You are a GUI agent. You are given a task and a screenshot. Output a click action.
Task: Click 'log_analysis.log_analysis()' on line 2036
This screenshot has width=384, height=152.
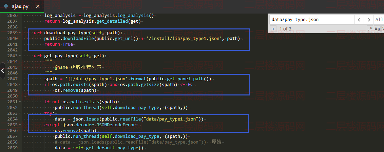point(118,15)
